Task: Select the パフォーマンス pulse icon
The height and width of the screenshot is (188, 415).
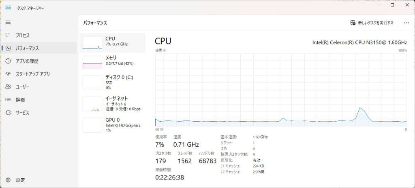Action: (8, 48)
